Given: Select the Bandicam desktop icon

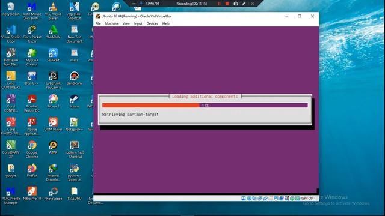Looking at the screenshot, I should [74, 78].
